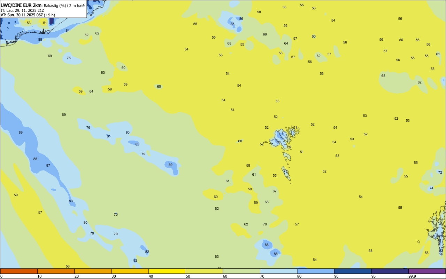Click the 'VT: Sun. 30.11.2025 06Z' line
The image size is (446, 279).
coord(22,15)
